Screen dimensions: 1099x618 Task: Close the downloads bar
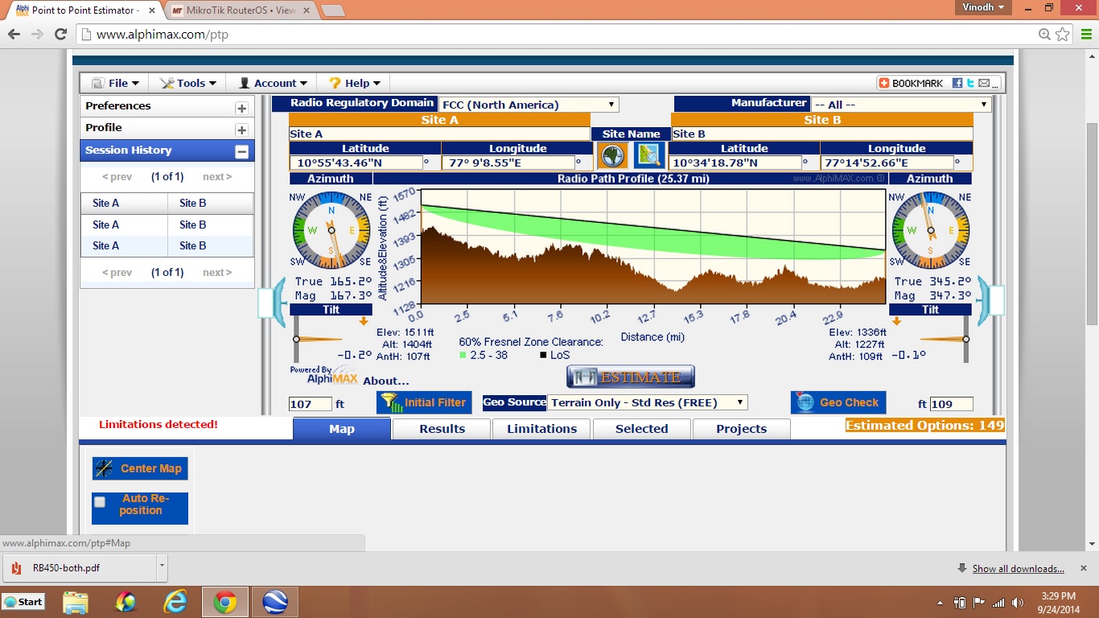pyautogui.click(x=1085, y=568)
